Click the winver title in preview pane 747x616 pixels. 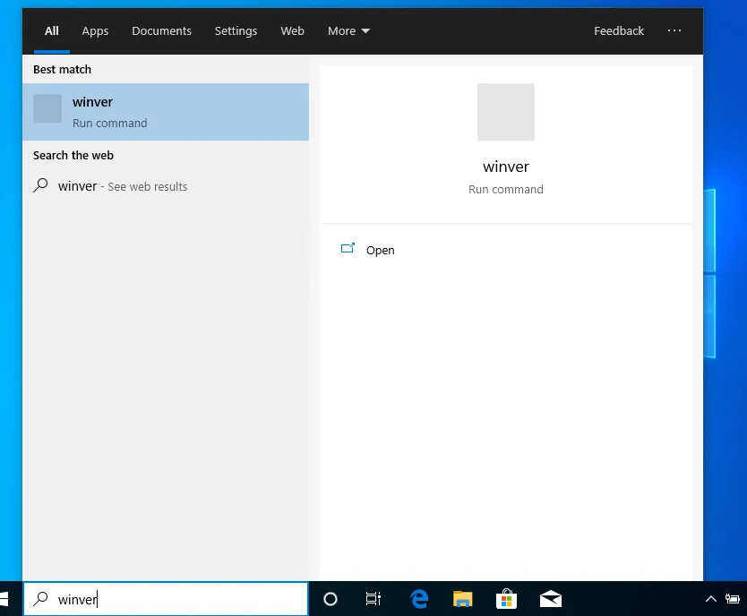click(x=505, y=167)
